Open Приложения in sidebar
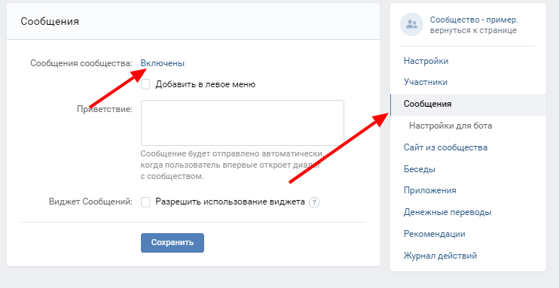Image resolution: width=559 pixels, height=288 pixels. (x=429, y=190)
